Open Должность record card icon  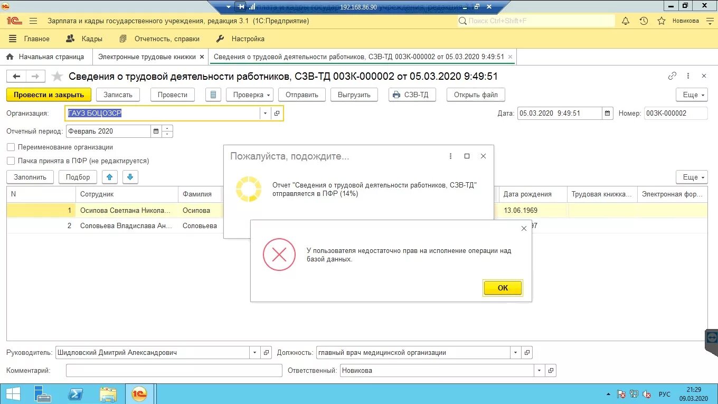pos(527,353)
